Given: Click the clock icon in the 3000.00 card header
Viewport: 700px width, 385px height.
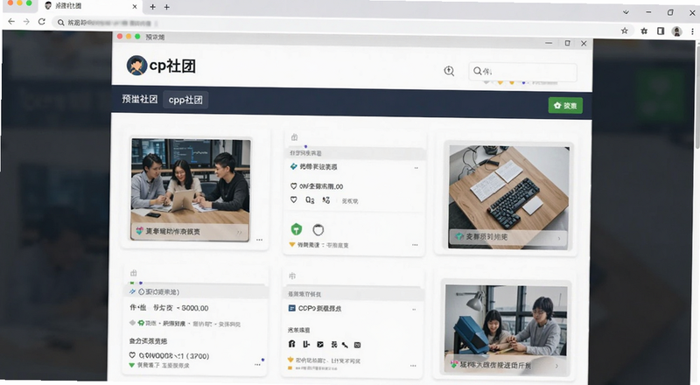Looking at the screenshot, I should [141, 291].
